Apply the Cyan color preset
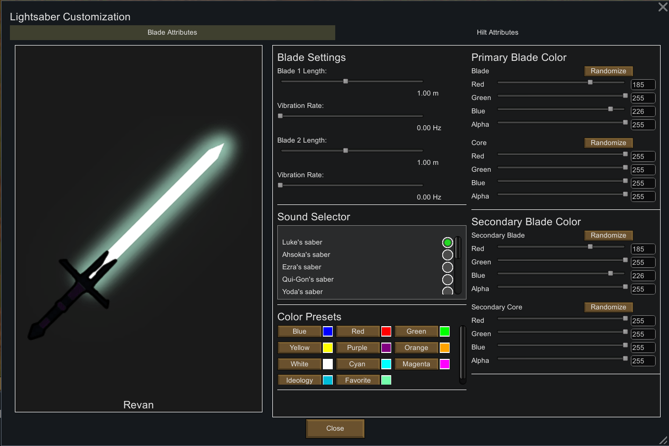The image size is (669, 446). (x=358, y=364)
